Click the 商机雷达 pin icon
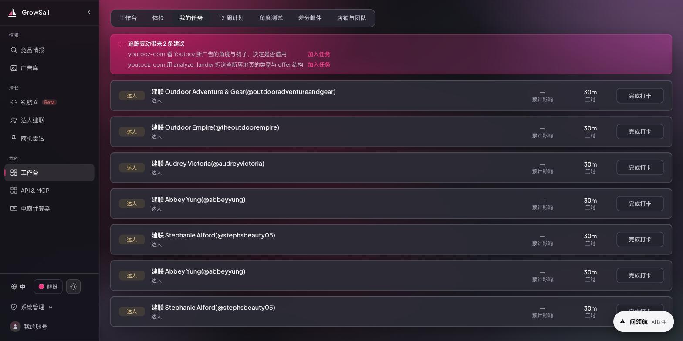The width and height of the screenshot is (683, 341). pyautogui.click(x=14, y=138)
